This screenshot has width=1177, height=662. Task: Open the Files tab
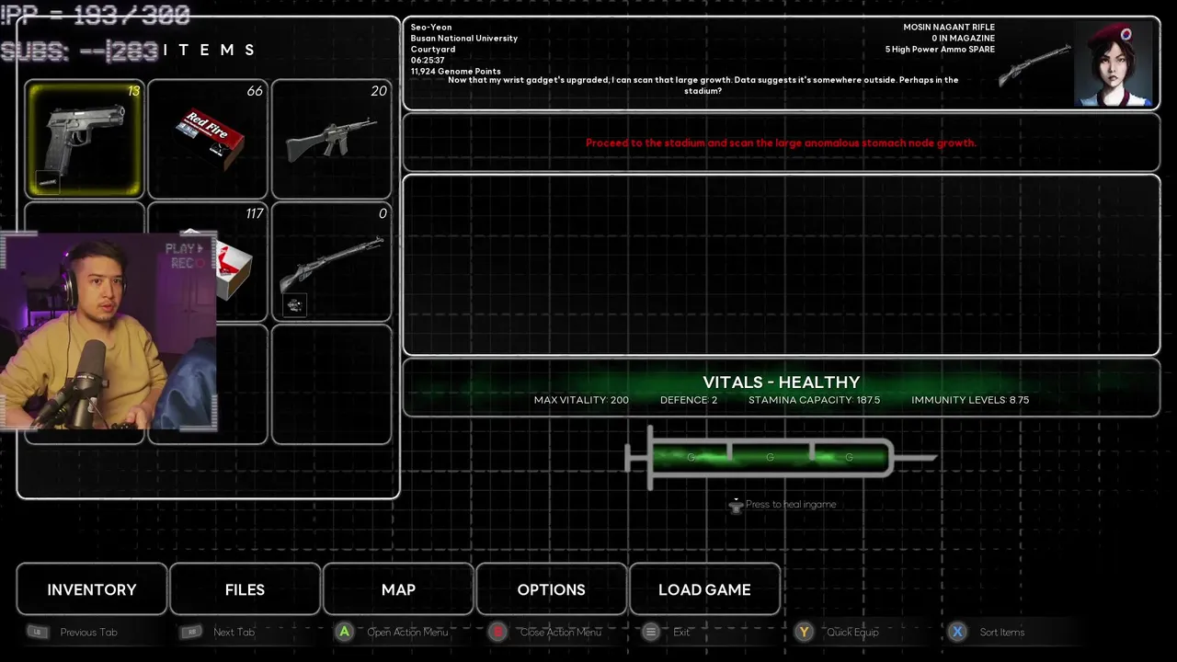(x=245, y=589)
